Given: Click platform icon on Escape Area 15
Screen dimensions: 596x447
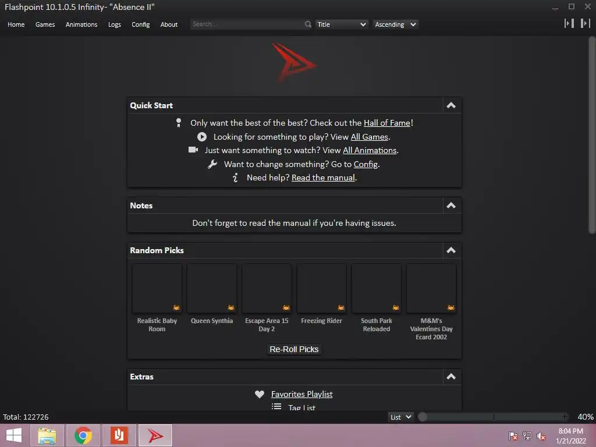Looking at the screenshot, I should click(286, 307).
